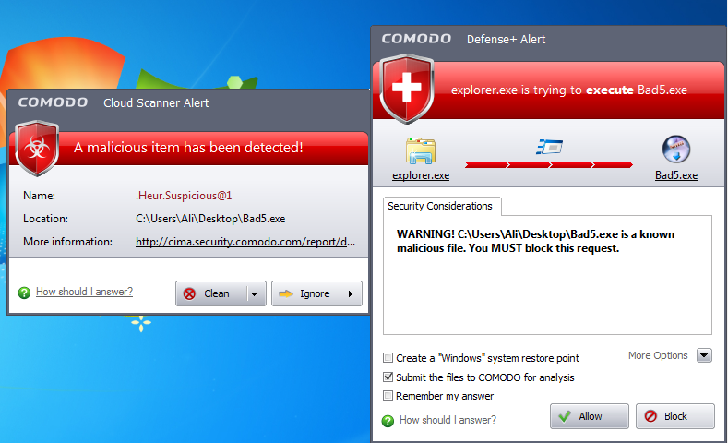Screen dimensions: 728x443
Task: Click the execute action icon above red arrows
Action: [x=549, y=147]
